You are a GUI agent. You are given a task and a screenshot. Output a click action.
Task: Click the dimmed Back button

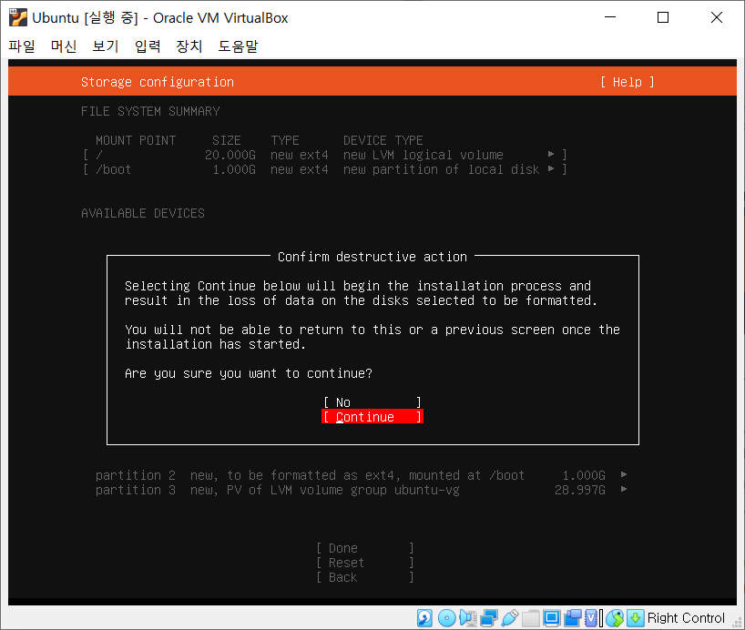tap(365, 577)
